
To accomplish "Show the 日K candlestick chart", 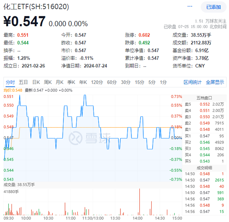I will 36,82.
